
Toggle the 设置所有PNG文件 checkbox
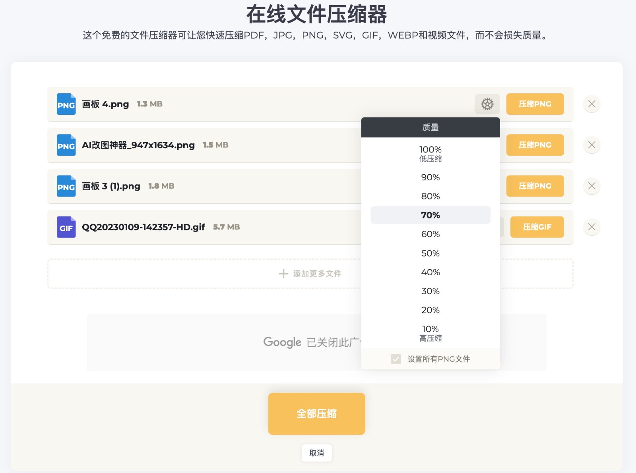(395, 359)
